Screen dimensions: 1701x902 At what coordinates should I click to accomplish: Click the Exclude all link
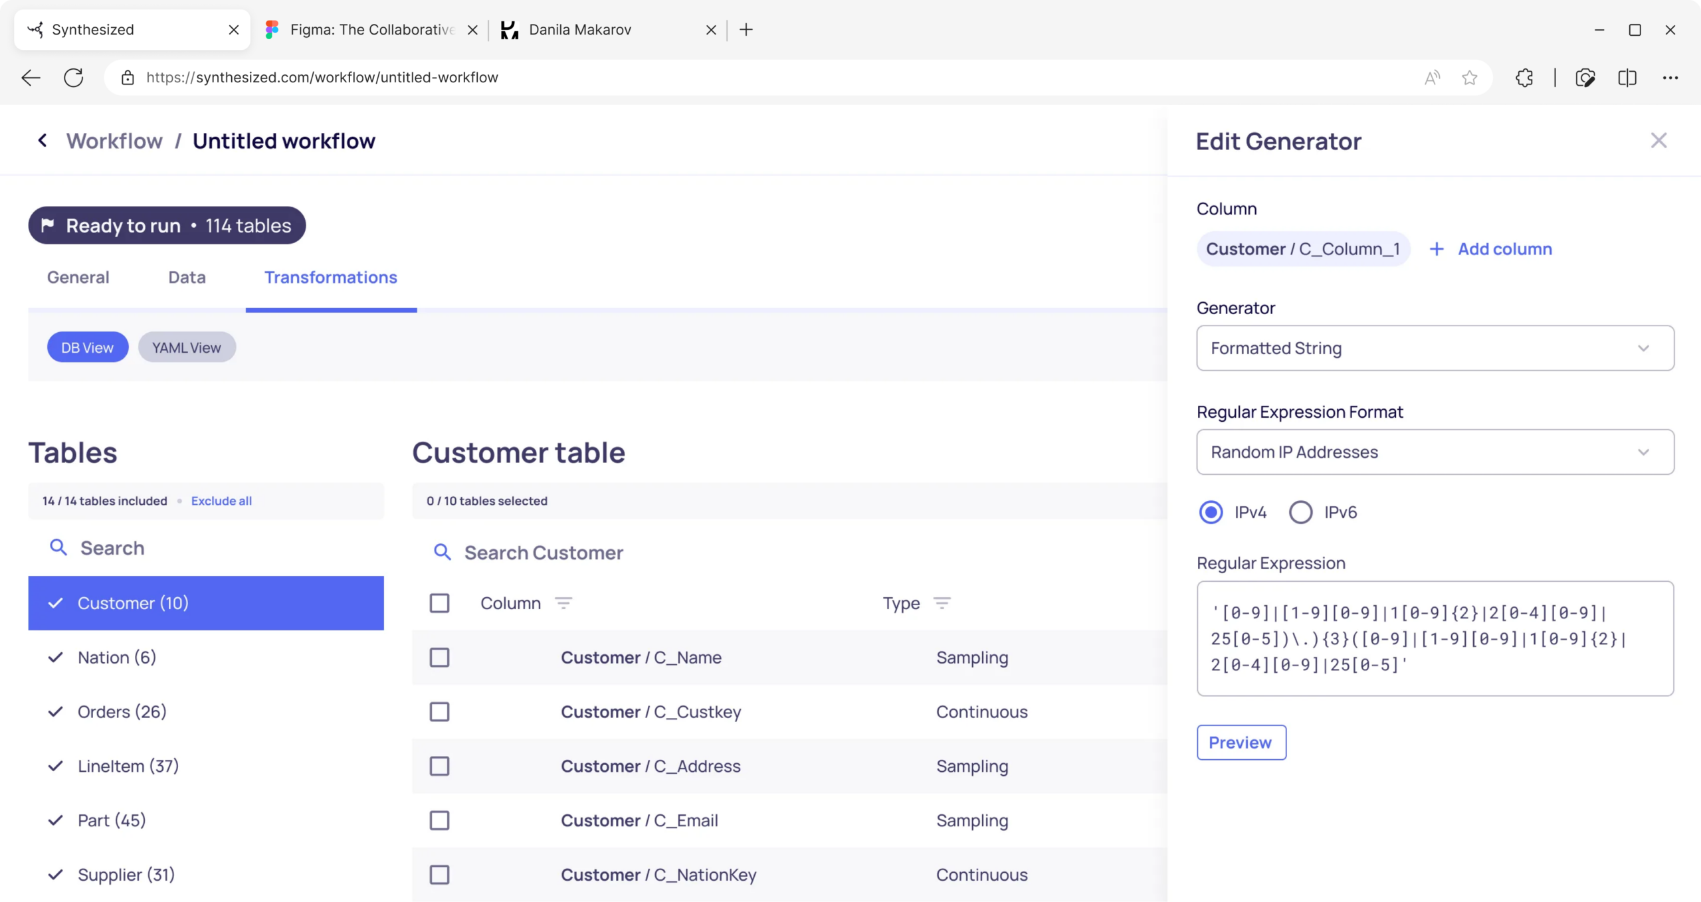coord(221,501)
